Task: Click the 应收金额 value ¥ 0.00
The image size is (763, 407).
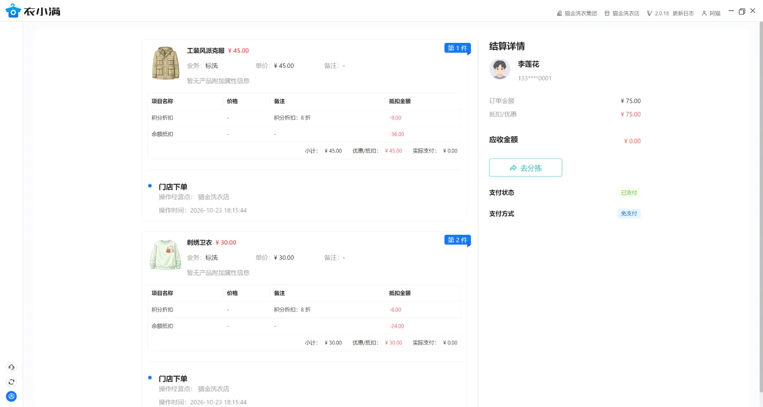Action: [632, 141]
